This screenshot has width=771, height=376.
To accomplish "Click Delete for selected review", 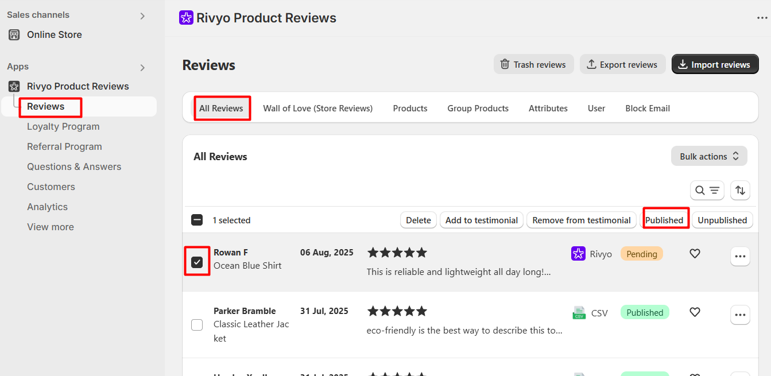I will click(419, 220).
